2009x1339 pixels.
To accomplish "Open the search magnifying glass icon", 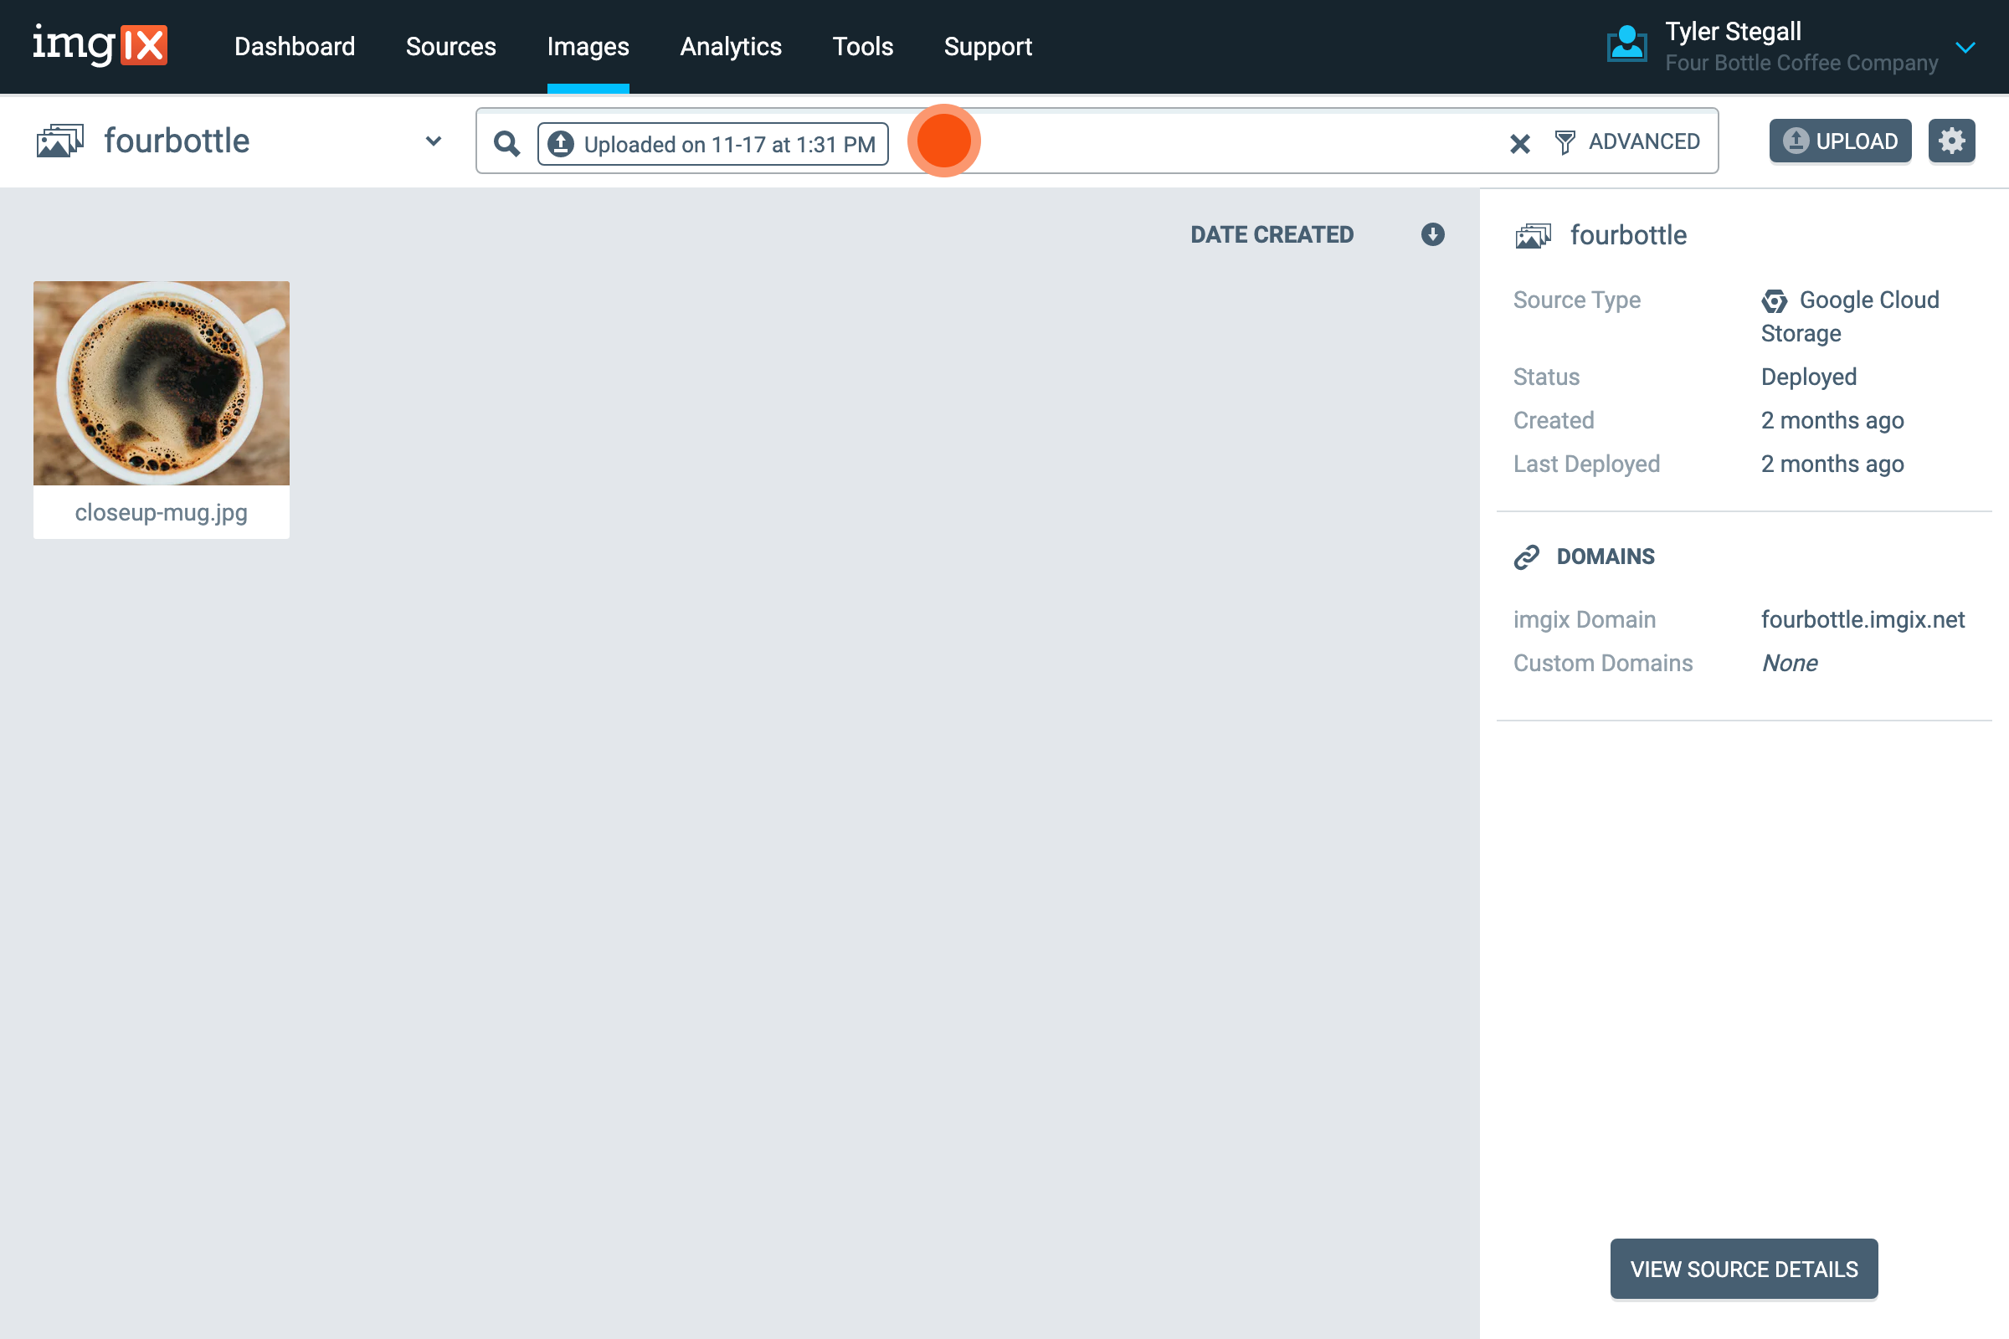I will point(507,143).
